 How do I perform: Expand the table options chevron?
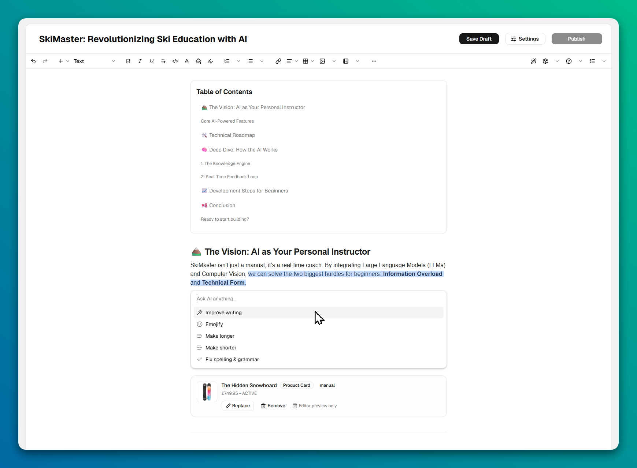click(312, 61)
